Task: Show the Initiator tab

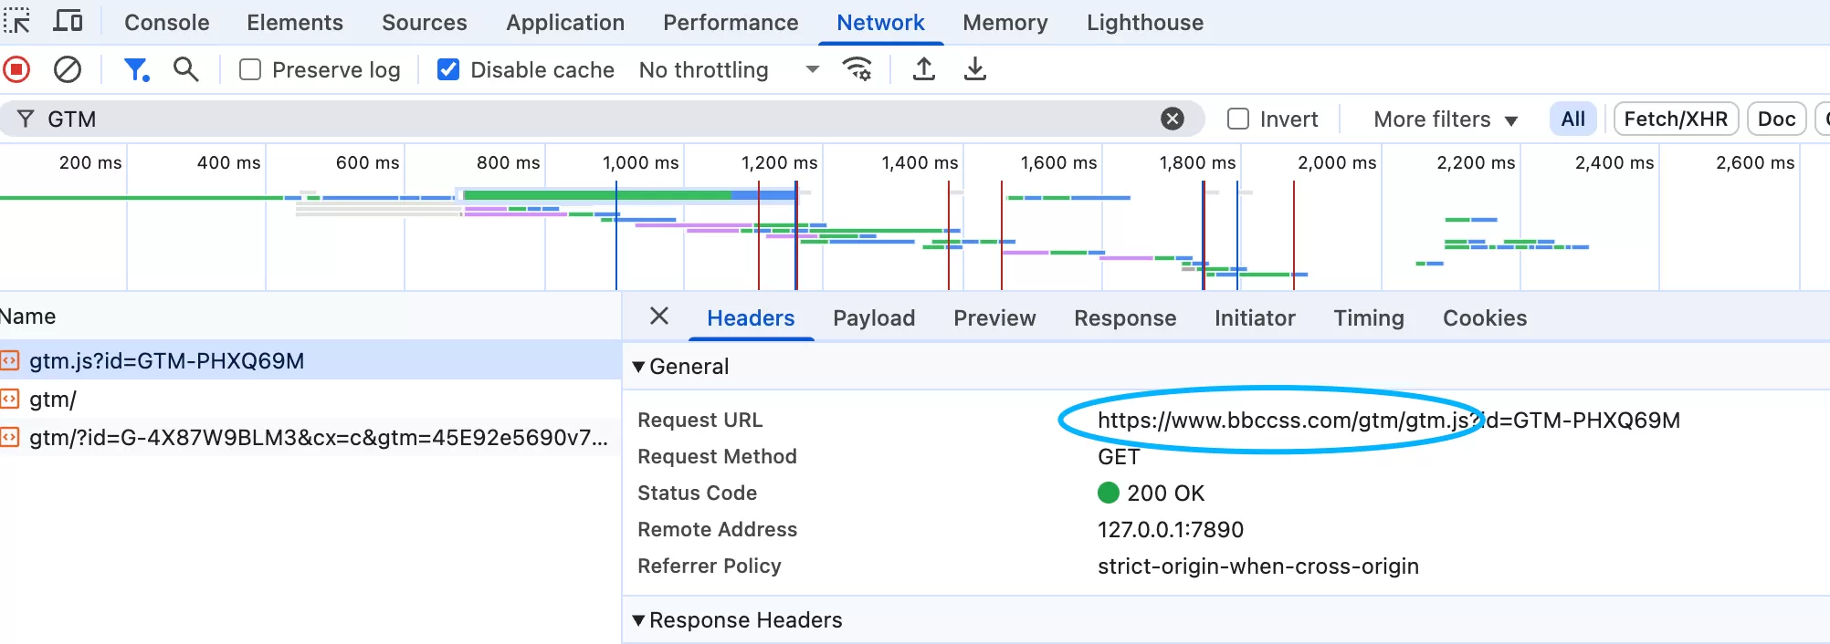Action: tap(1255, 317)
